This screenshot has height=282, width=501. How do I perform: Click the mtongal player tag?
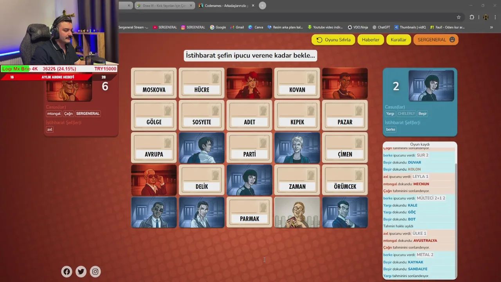[x=54, y=114]
